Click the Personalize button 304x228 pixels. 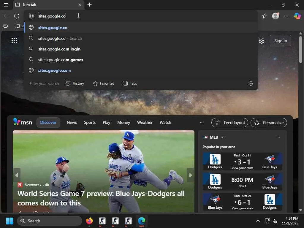[269, 123]
